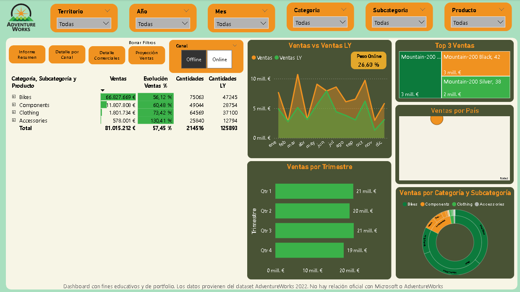The image size is (520, 292).
Task: Select the Qtr 1 green bar
Action: point(314,191)
